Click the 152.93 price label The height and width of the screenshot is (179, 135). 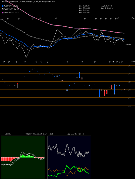tap(127, 45)
